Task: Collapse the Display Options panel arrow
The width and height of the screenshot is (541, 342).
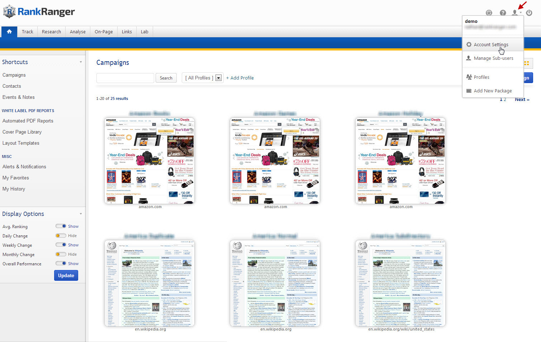Action: [x=81, y=214]
